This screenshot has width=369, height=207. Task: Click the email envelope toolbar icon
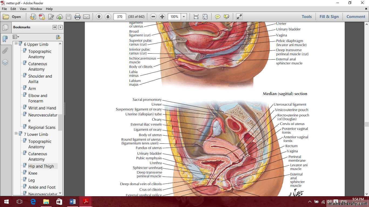(x=86, y=17)
